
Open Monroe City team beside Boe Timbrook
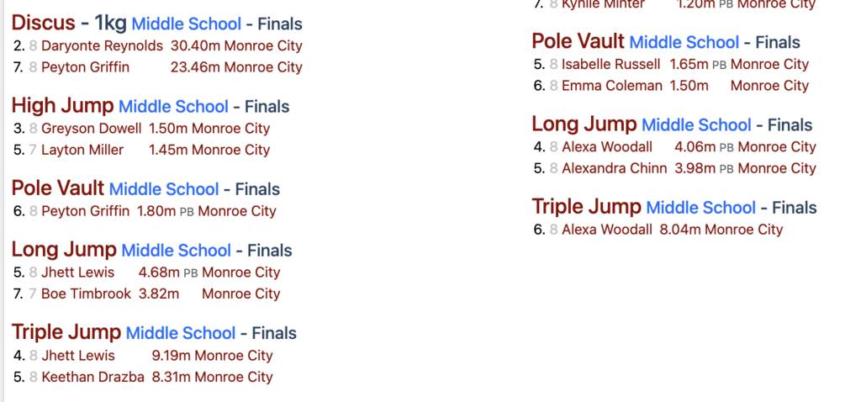pos(240,294)
